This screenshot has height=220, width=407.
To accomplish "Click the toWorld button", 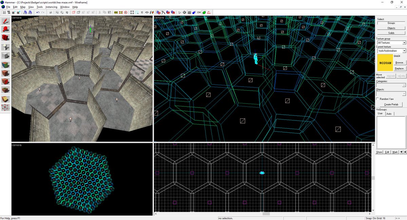I will coord(391,76).
